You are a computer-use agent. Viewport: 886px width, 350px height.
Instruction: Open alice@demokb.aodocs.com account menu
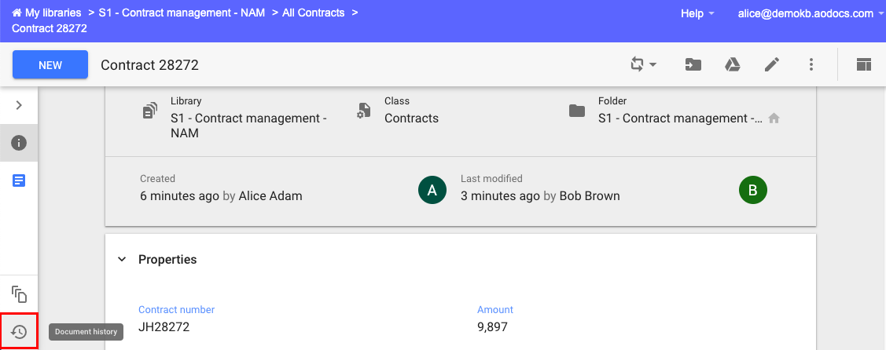tap(811, 13)
